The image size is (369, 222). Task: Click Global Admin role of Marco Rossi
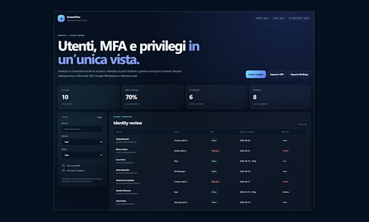(x=180, y=151)
